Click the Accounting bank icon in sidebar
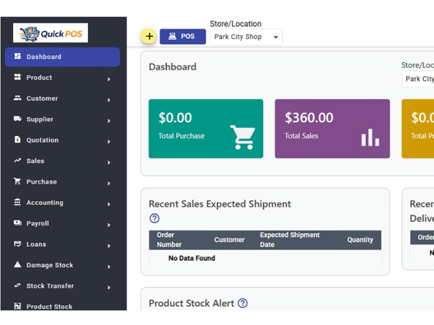434x325 pixels. pos(17,202)
